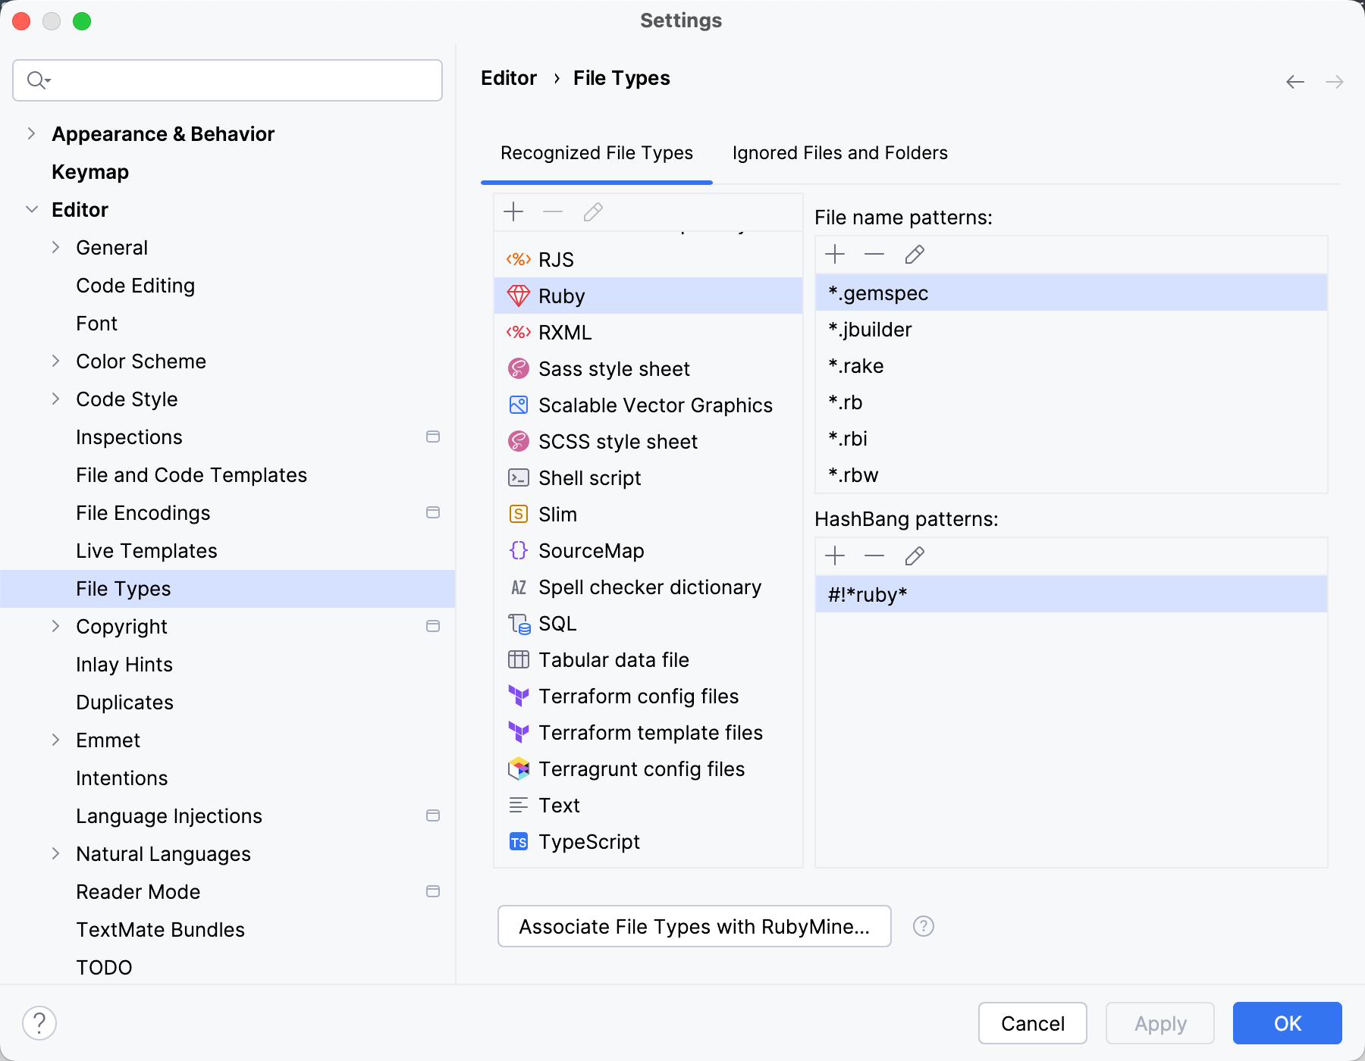The width and height of the screenshot is (1365, 1061).
Task: Add a new recognized file type
Action: tap(513, 212)
